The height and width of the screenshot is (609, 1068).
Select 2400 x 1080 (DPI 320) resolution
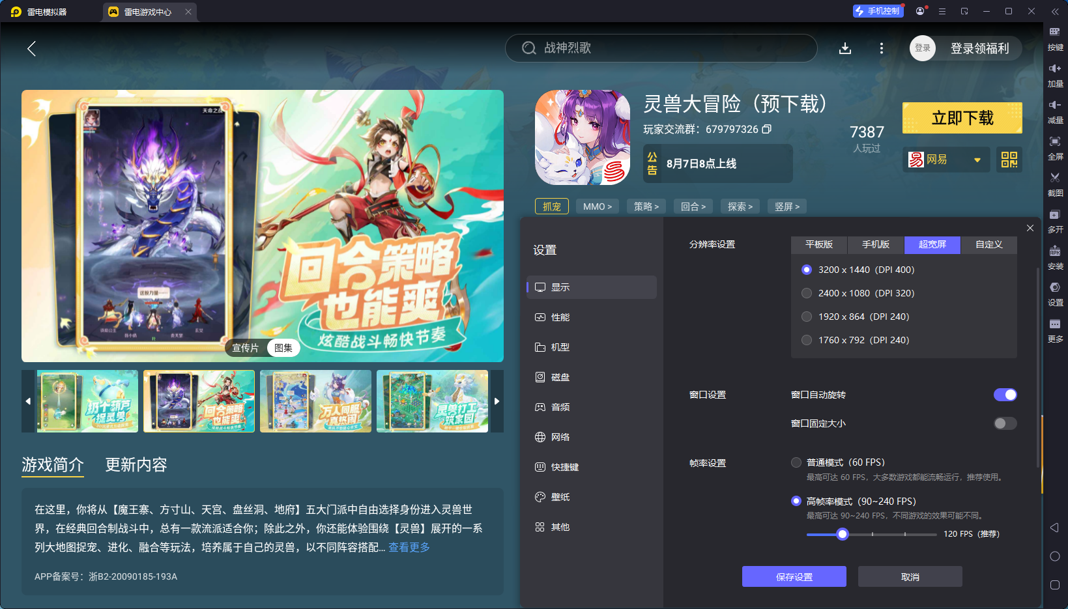pyautogui.click(x=807, y=293)
